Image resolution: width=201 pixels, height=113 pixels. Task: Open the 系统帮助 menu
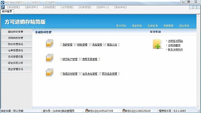[x=120, y=7]
